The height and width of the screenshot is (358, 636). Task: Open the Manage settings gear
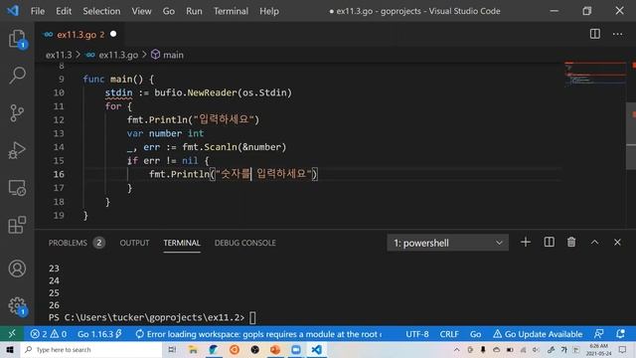point(17,305)
